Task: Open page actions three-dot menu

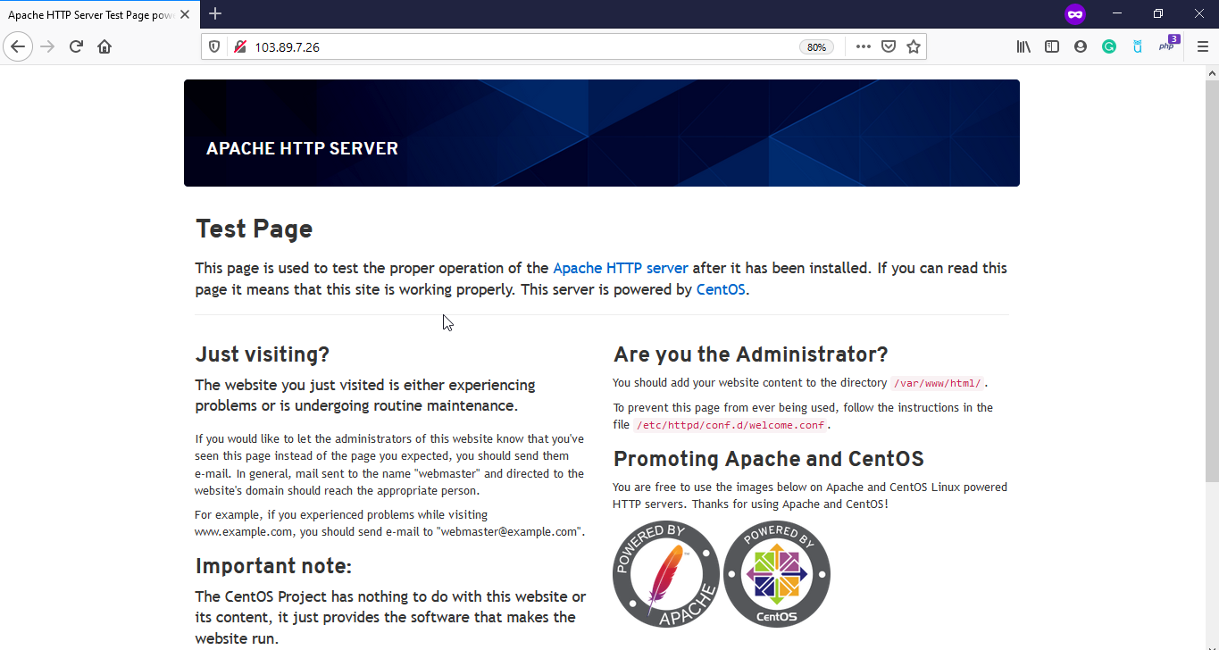Action: [863, 46]
